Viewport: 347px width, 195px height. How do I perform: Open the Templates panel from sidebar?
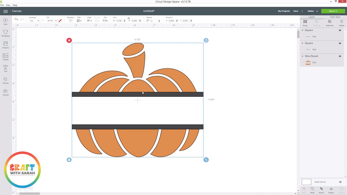click(x=5, y=32)
